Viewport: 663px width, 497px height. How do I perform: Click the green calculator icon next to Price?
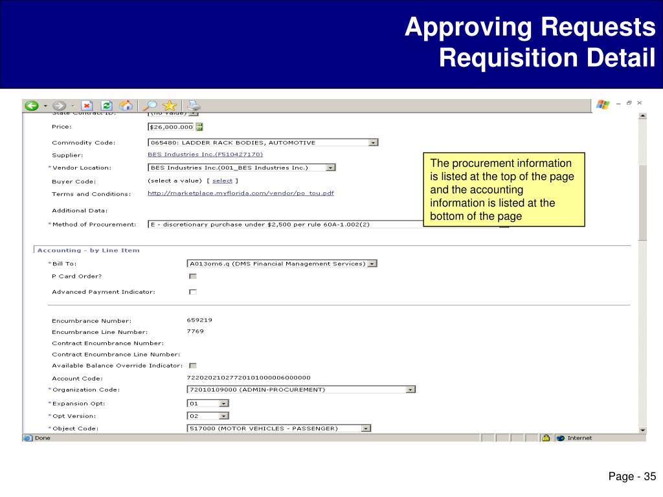tap(199, 127)
